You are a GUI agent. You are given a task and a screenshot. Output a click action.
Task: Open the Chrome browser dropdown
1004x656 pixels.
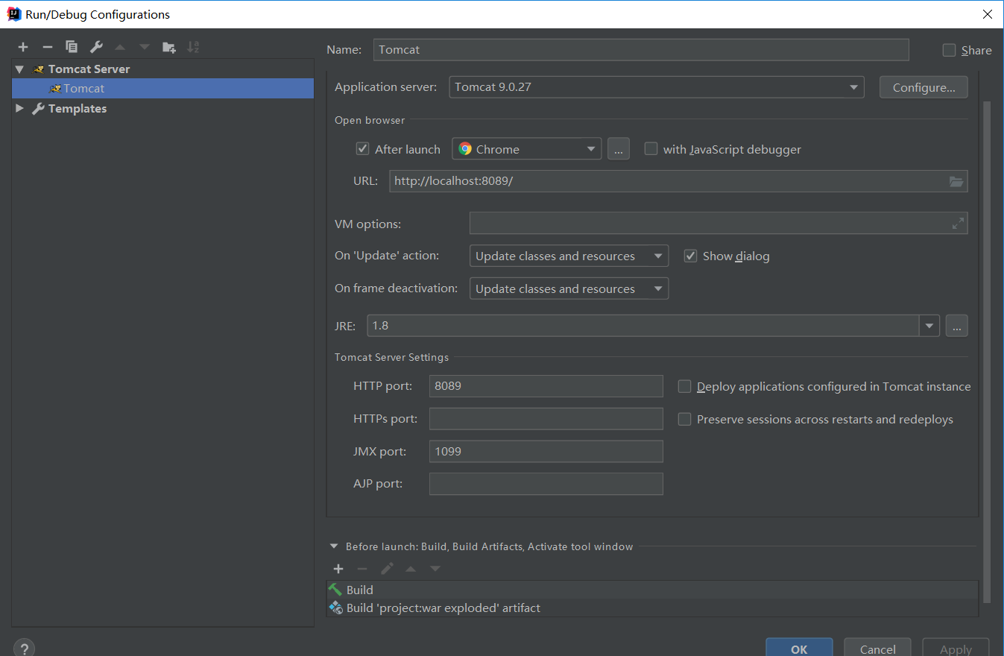pyautogui.click(x=526, y=149)
